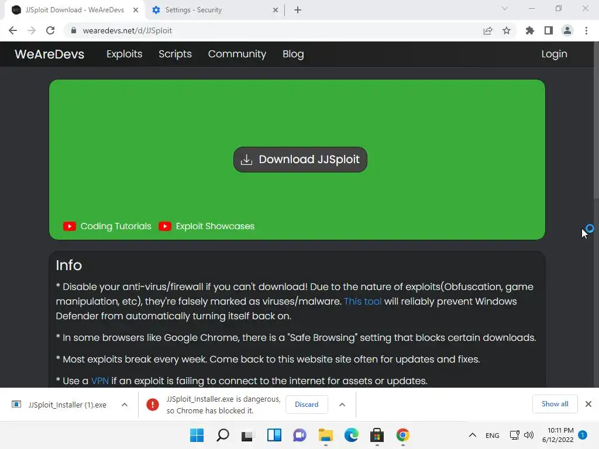Click ENG language indicator
Image resolution: width=599 pixels, height=449 pixels.
click(x=493, y=435)
